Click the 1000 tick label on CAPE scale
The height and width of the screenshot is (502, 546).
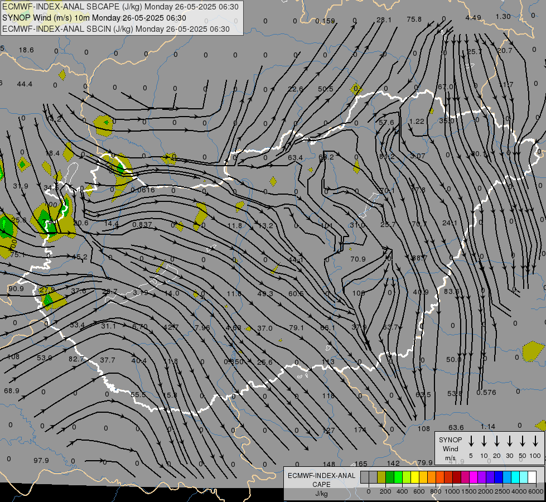point(452,491)
